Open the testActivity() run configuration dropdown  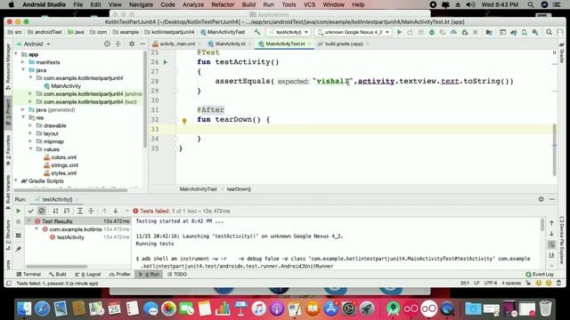(289, 32)
